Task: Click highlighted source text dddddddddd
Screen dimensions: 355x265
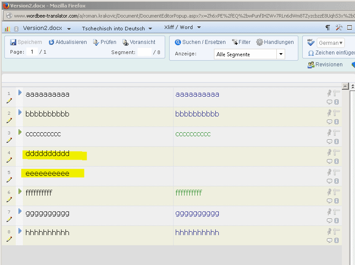Action: point(47,153)
